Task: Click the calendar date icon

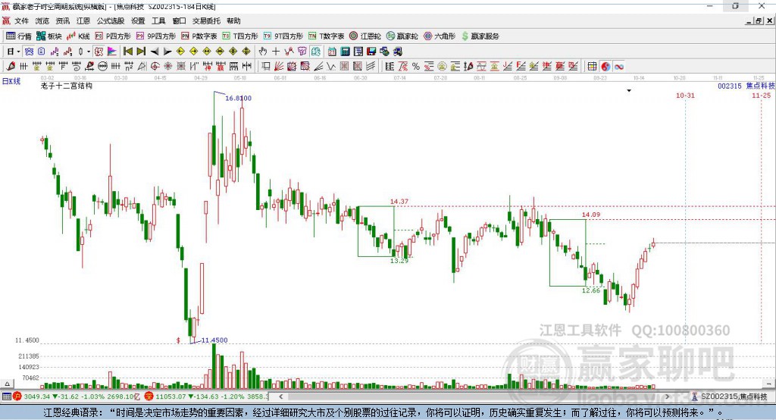Action: click(332, 51)
